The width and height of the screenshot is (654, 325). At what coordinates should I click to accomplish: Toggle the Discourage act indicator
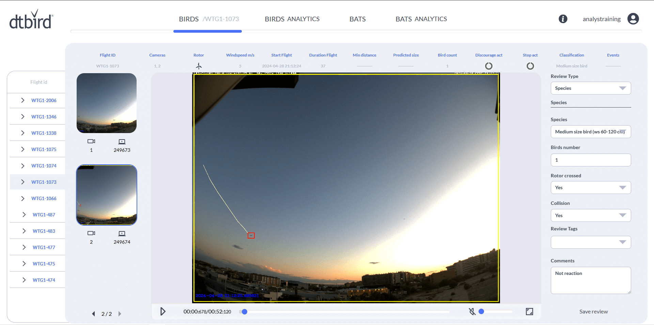(x=488, y=66)
